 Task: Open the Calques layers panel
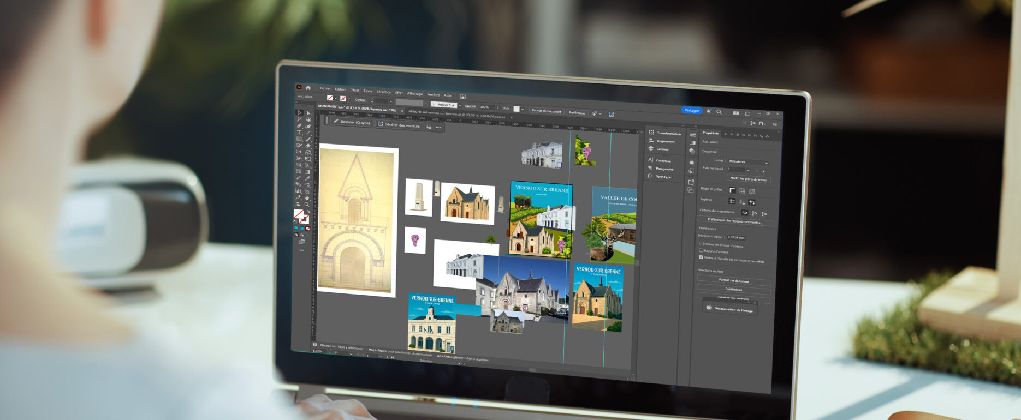click(x=662, y=149)
